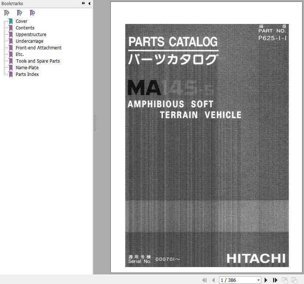
Task: Click the next view icon
Action: point(294,280)
